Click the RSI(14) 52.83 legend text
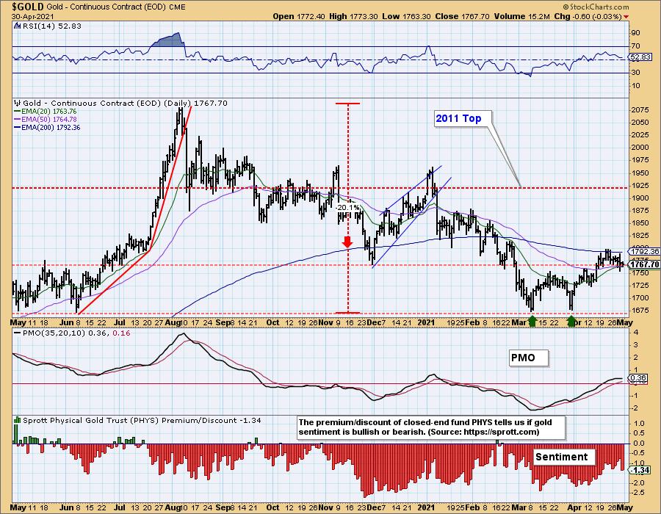 click(x=51, y=26)
